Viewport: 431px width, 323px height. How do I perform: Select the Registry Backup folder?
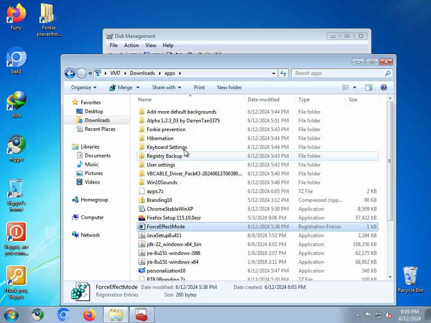pyautogui.click(x=165, y=156)
